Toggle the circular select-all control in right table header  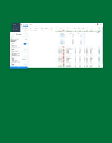pos(56,29)
